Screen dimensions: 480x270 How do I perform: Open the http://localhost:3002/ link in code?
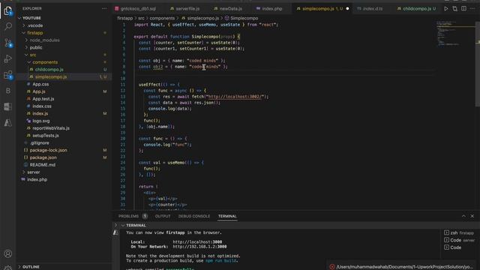tap(235, 97)
